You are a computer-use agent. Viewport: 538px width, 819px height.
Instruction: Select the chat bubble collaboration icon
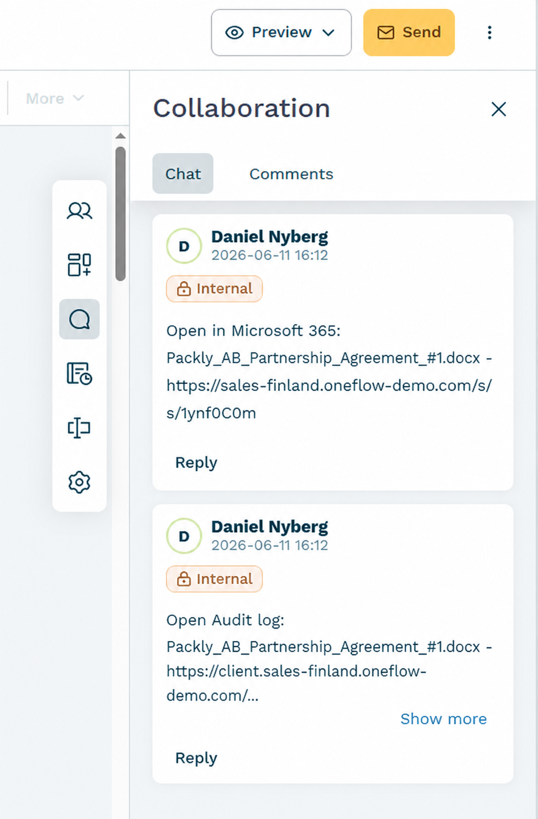coord(79,319)
